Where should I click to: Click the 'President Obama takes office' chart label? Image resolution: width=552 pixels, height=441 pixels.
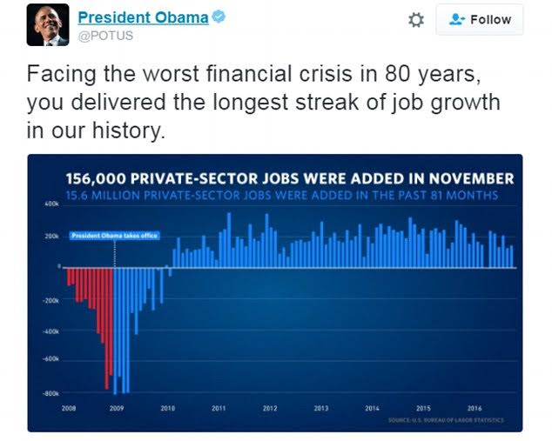[109, 236]
